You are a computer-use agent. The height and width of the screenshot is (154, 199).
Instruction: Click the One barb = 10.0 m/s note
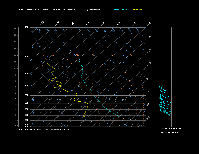click(169, 133)
